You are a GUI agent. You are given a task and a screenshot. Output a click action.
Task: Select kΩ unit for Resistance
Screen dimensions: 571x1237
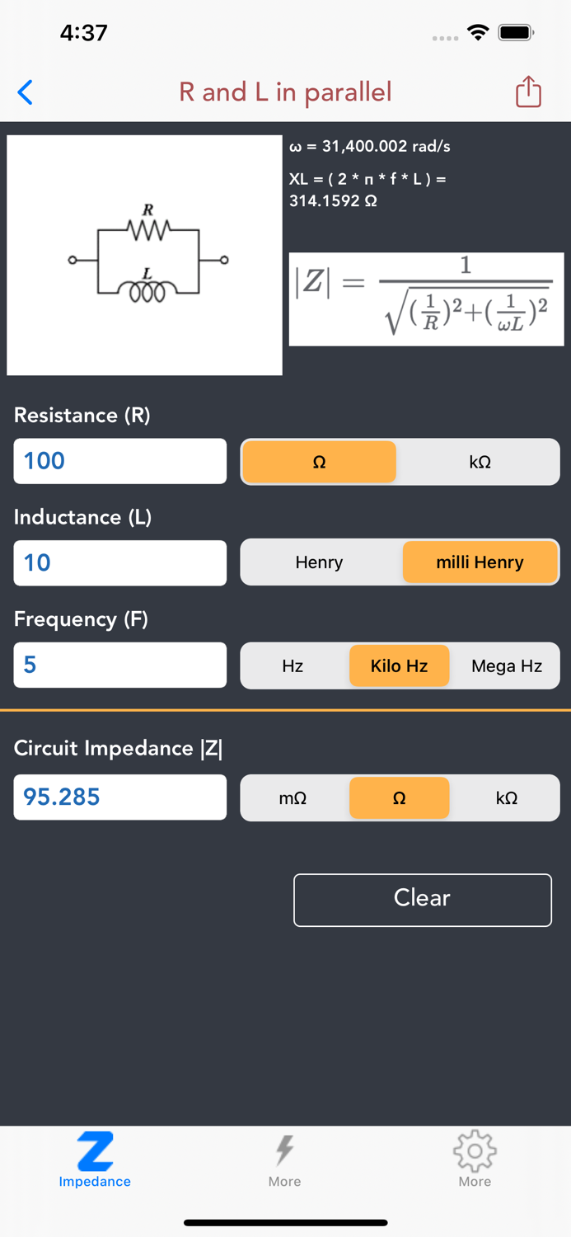(480, 462)
